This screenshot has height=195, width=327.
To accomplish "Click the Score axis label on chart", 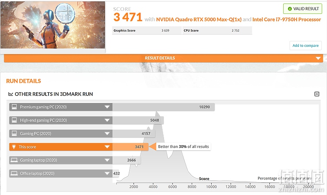I will click(x=204, y=179).
